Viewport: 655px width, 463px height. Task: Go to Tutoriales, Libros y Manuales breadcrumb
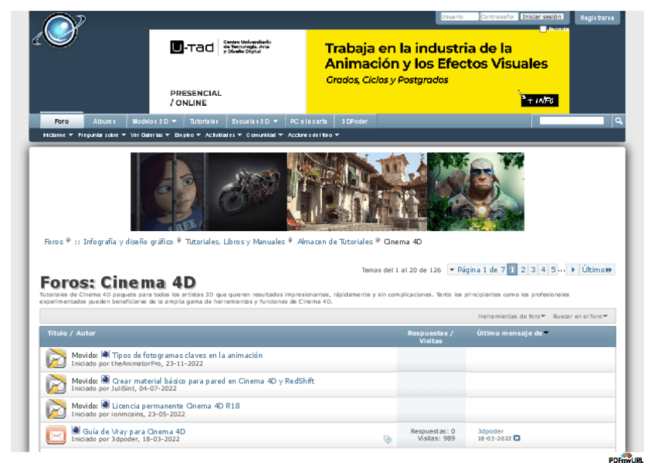coord(235,241)
